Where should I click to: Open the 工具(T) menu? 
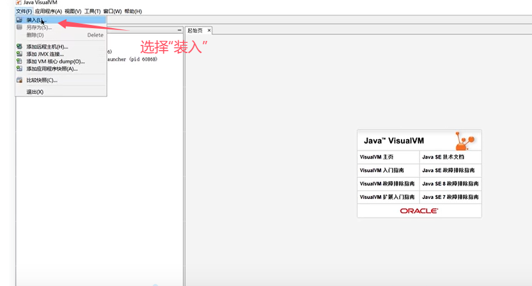click(92, 12)
